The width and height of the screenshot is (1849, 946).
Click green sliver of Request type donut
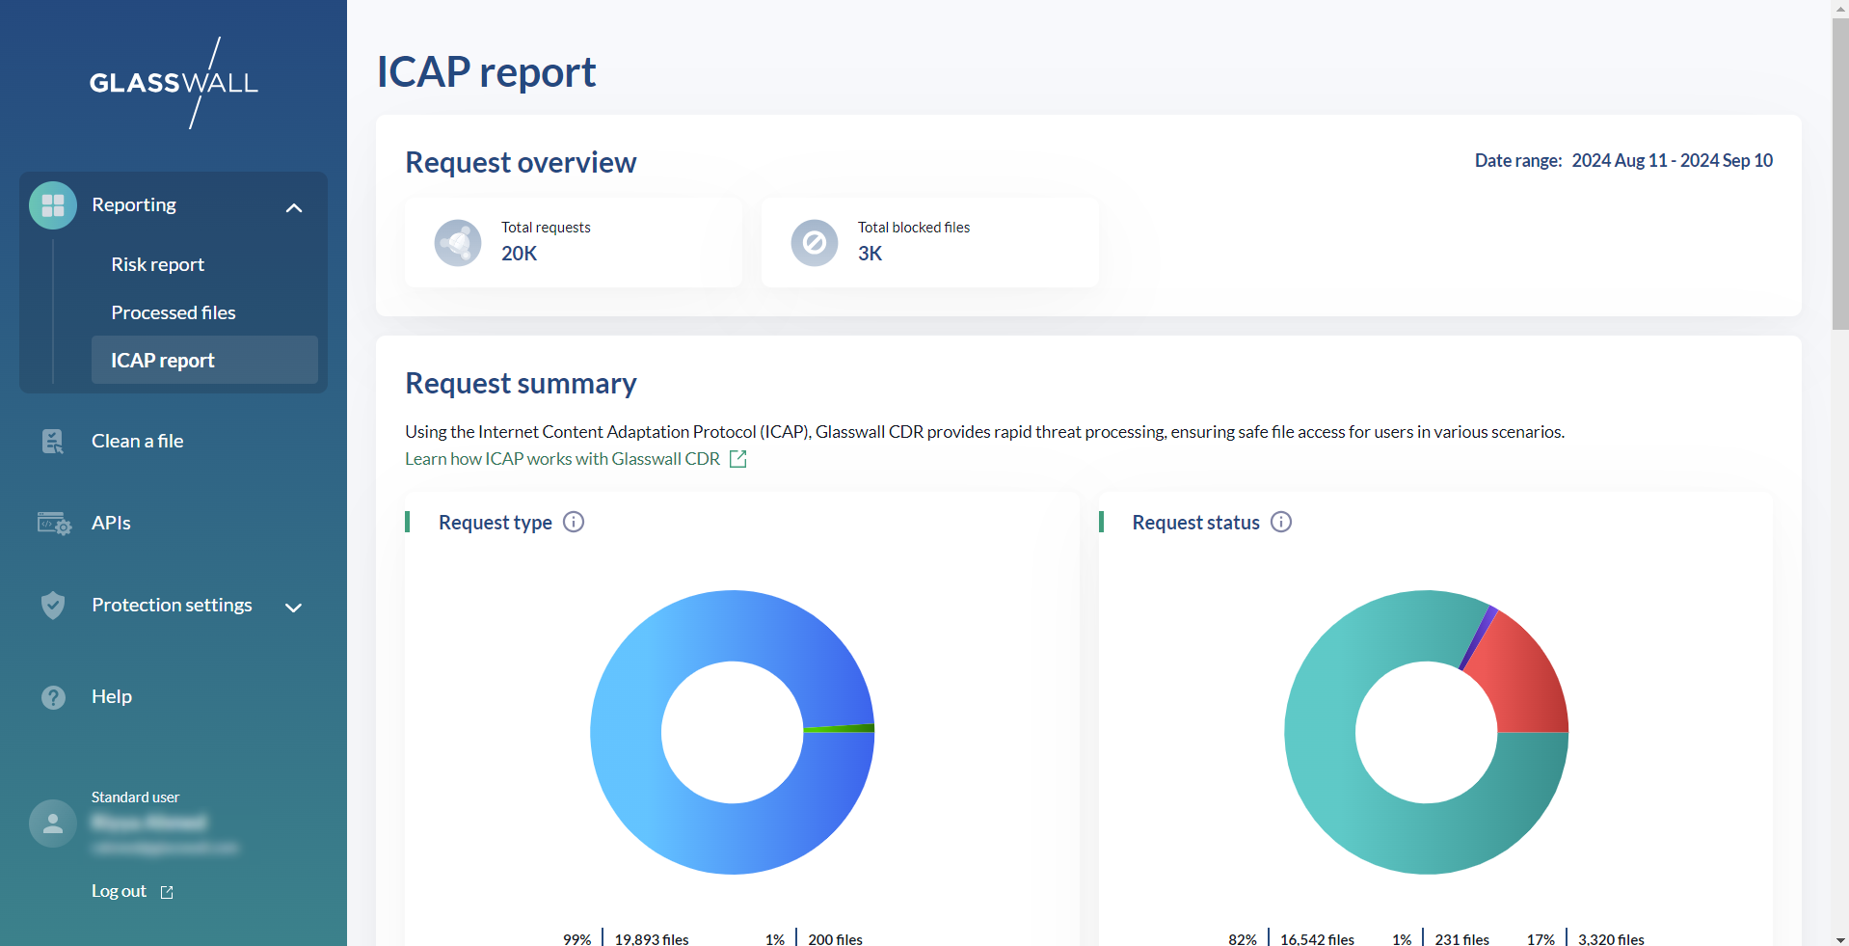point(839,728)
